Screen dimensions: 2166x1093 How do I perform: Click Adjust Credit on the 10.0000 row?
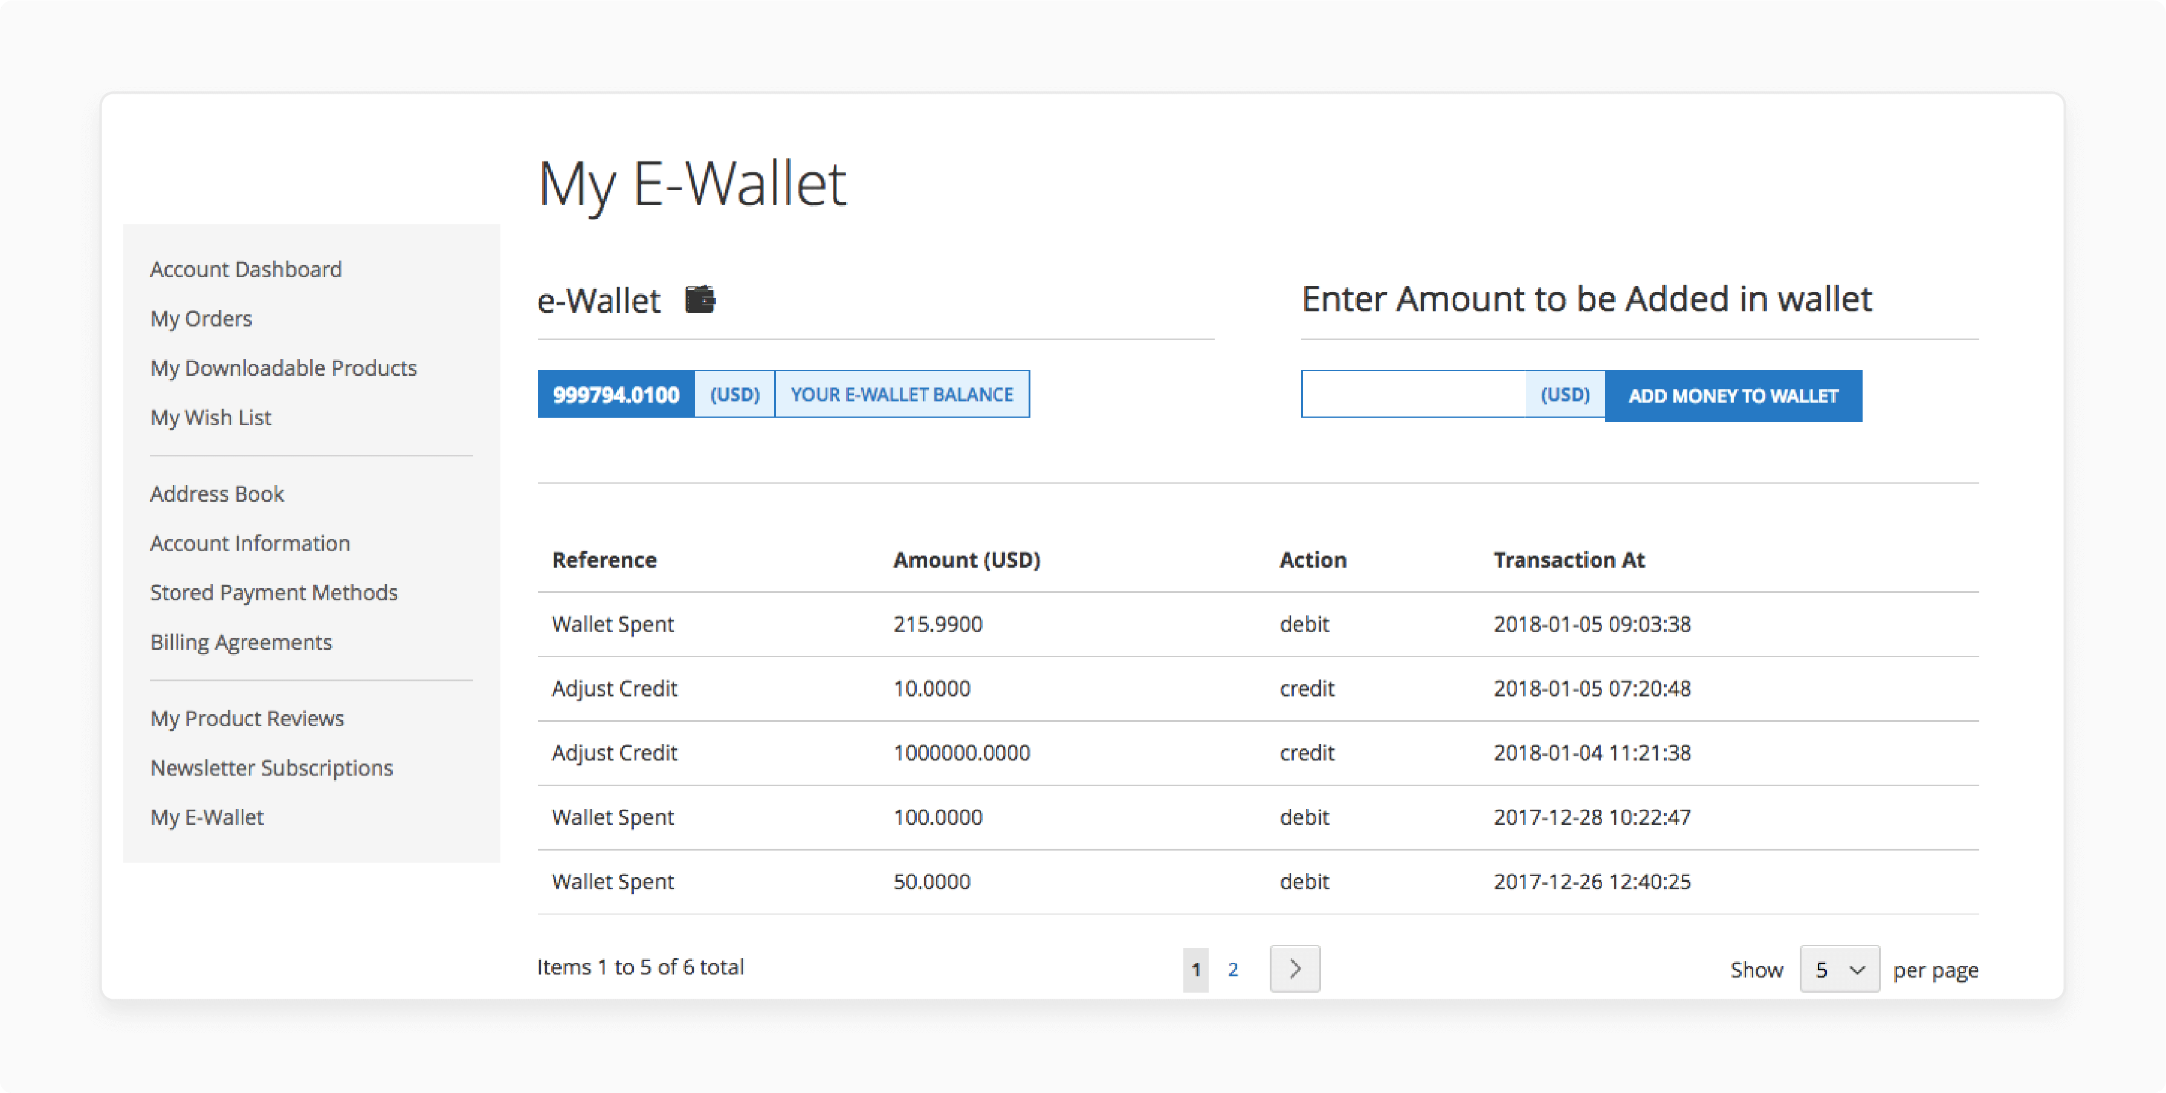point(614,689)
